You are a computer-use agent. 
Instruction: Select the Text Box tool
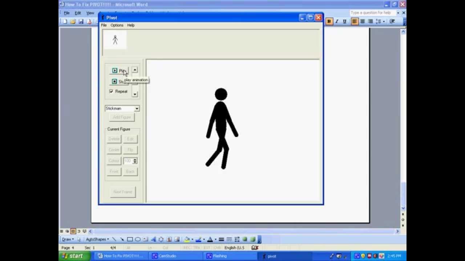[146, 239]
